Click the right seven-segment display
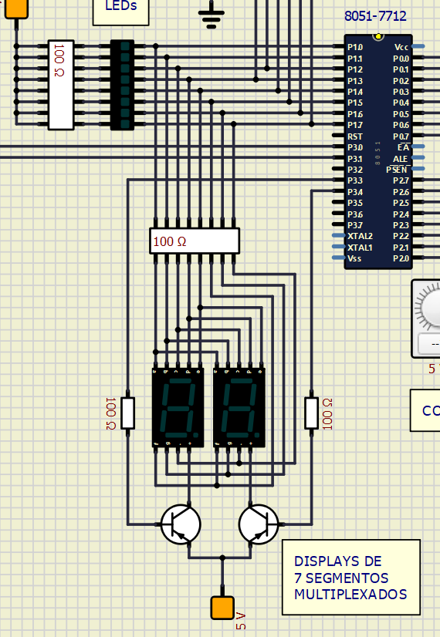Viewport: 440px width, 637px height. (x=239, y=407)
